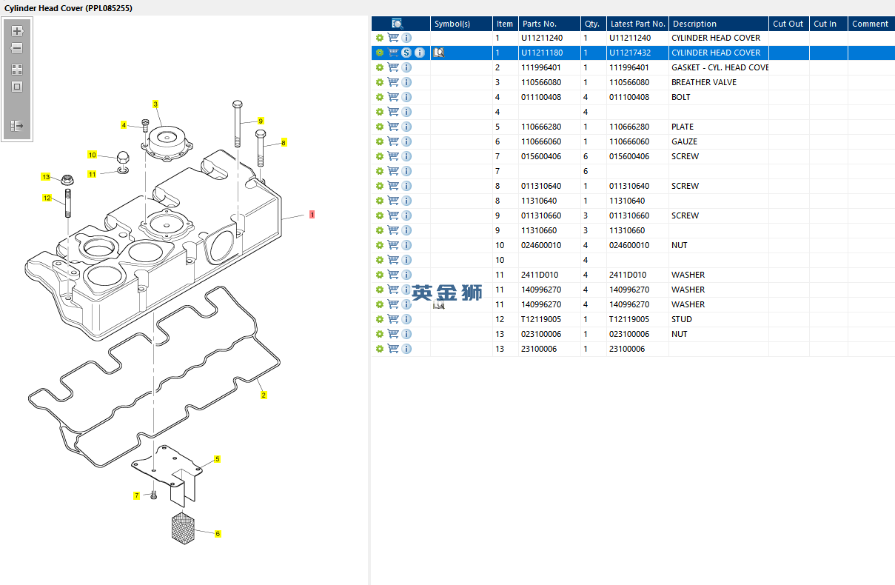Screen dimensions: 895x585
Task: Select callout 12 for the stud in diagram
Action: (x=47, y=198)
